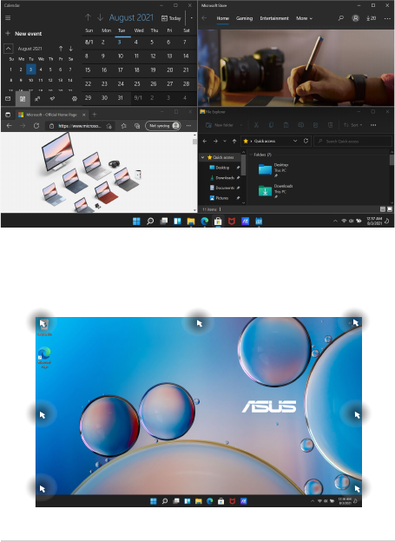395x542 pixels.
Task: Click Edge's Back arrow
Action: click(x=10, y=126)
